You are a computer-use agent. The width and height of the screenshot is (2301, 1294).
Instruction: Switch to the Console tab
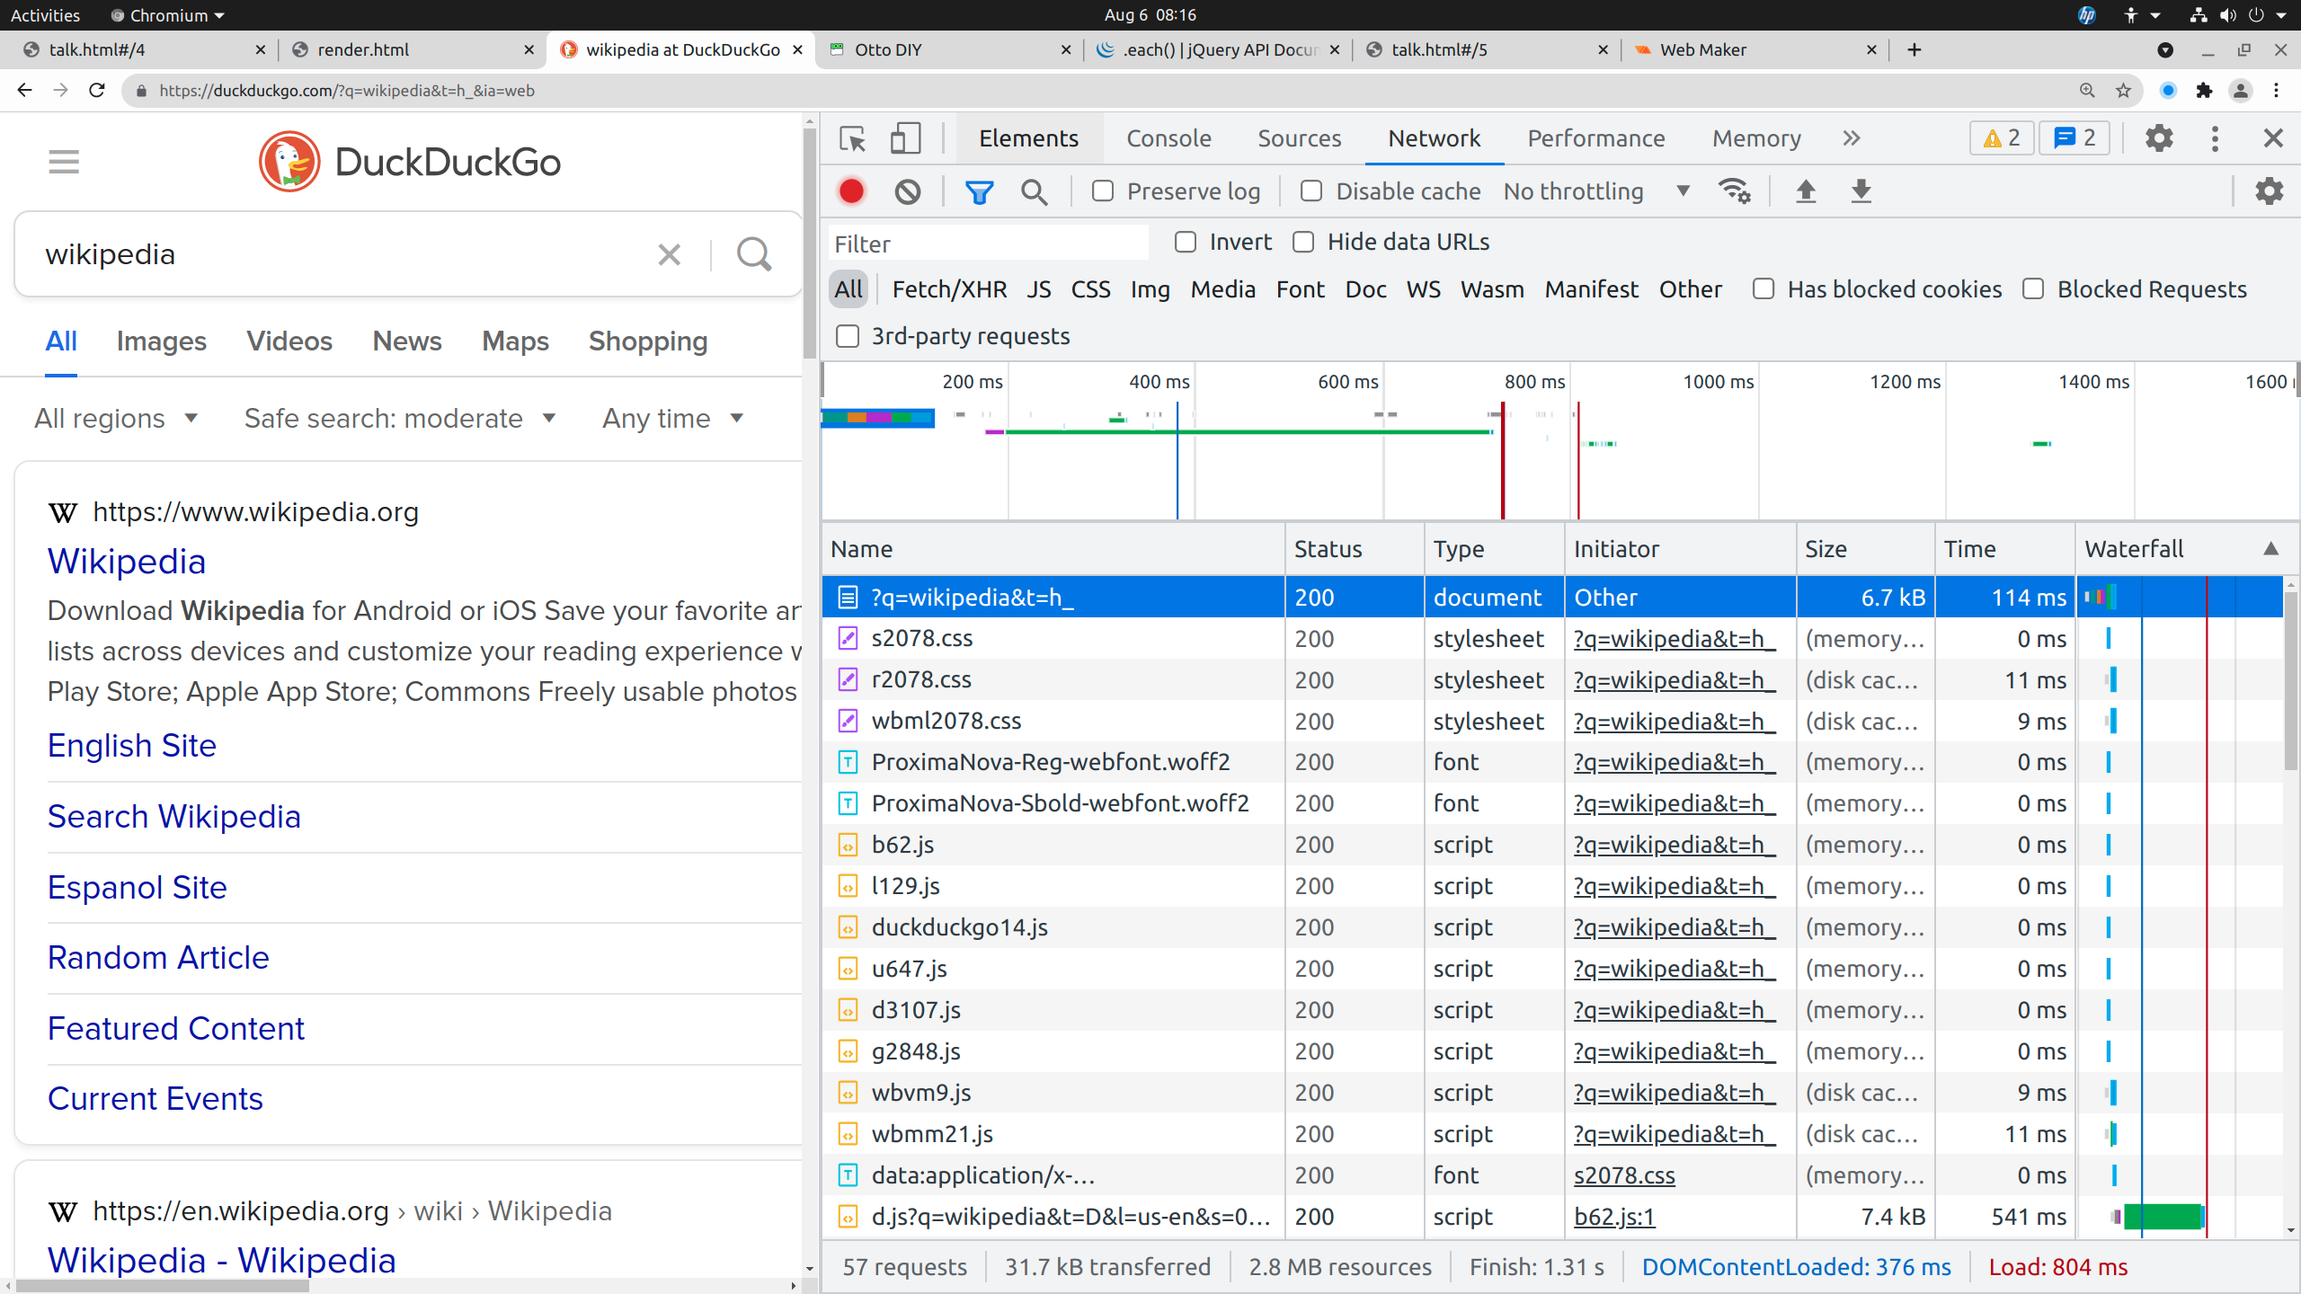pos(1168,138)
